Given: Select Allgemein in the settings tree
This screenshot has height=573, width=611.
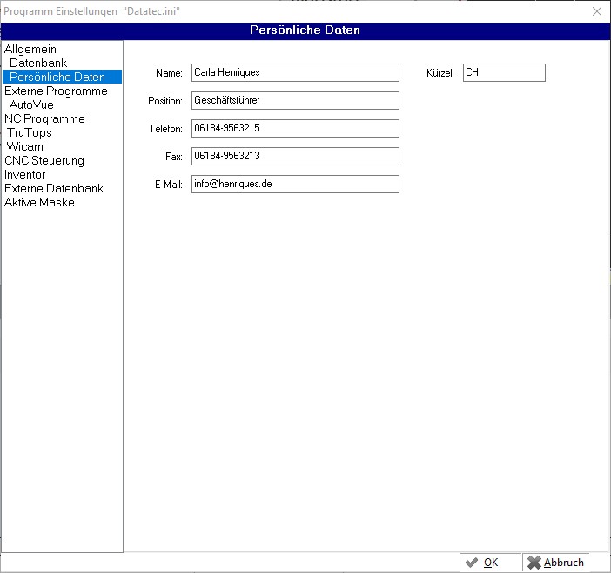Looking at the screenshot, I should 30,50.
